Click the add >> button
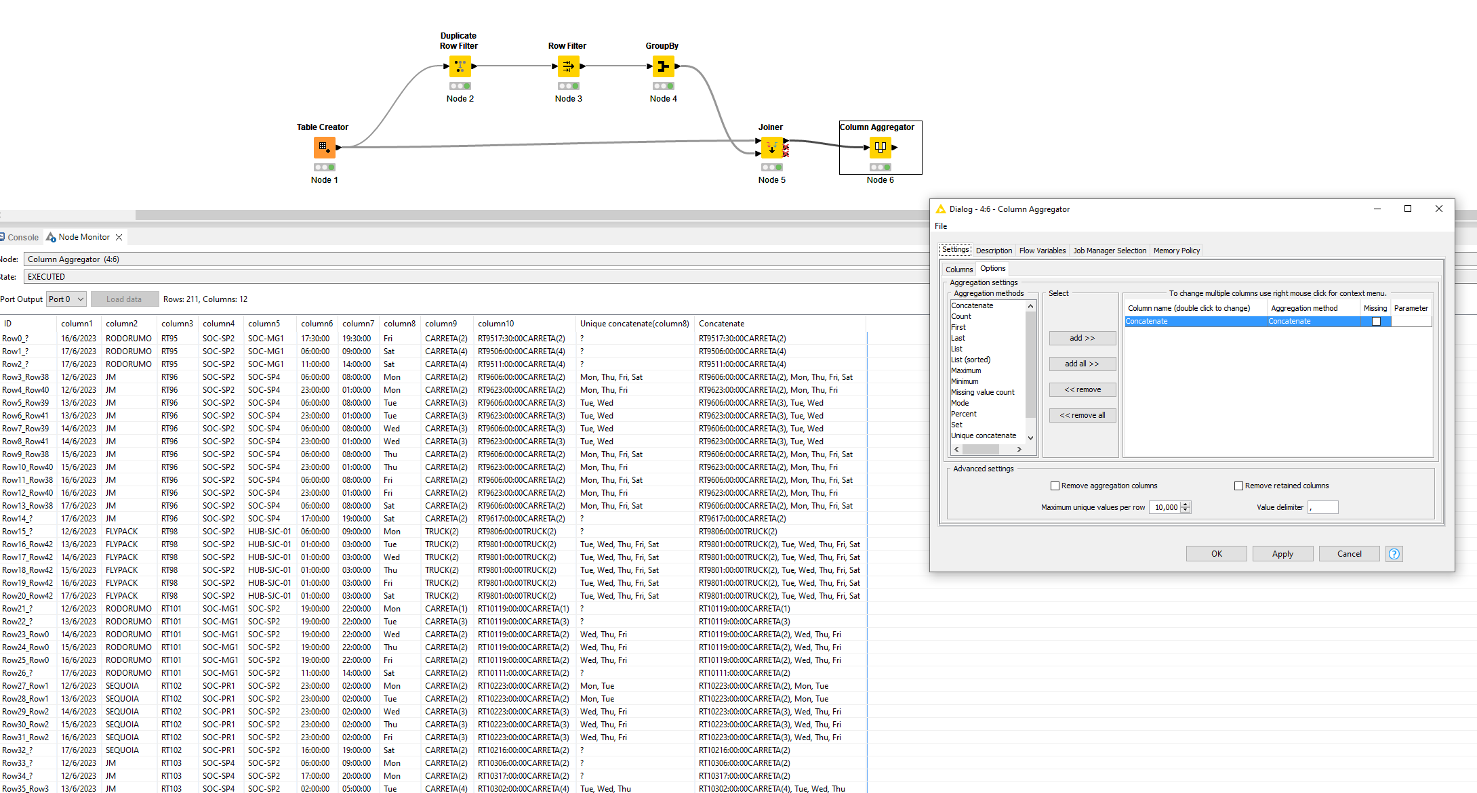Screen dimensions: 1477x793 pos(1083,338)
